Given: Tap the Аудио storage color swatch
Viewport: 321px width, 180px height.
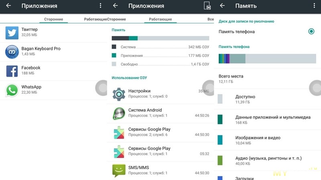Looking at the screenshot, I should [x=220, y=160].
